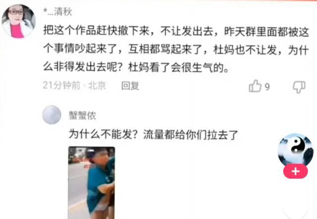Image resolution: width=317 pixels, height=219 pixels.
Task: Open the username *...清秋
Action: (x=57, y=11)
